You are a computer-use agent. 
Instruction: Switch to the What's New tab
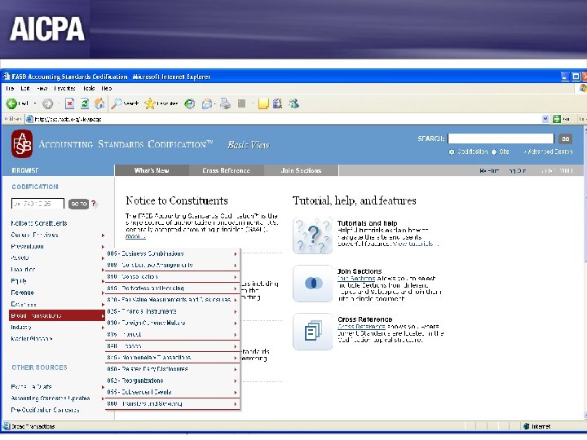[152, 170]
